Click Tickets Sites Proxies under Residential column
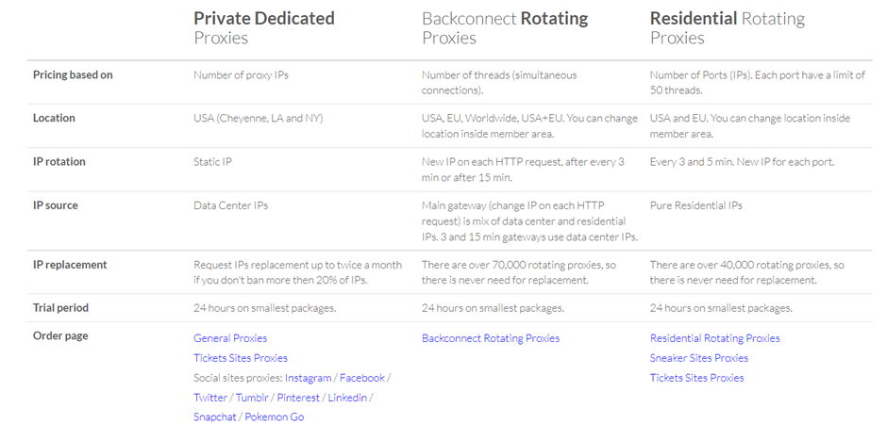Screen dimensions: 887x424 coord(697,378)
